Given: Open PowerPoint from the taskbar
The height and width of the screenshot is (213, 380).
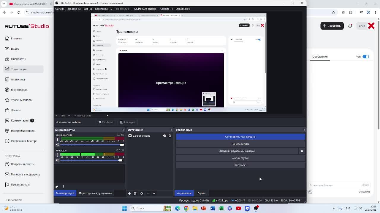Looking at the screenshot, I should point(203,208).
